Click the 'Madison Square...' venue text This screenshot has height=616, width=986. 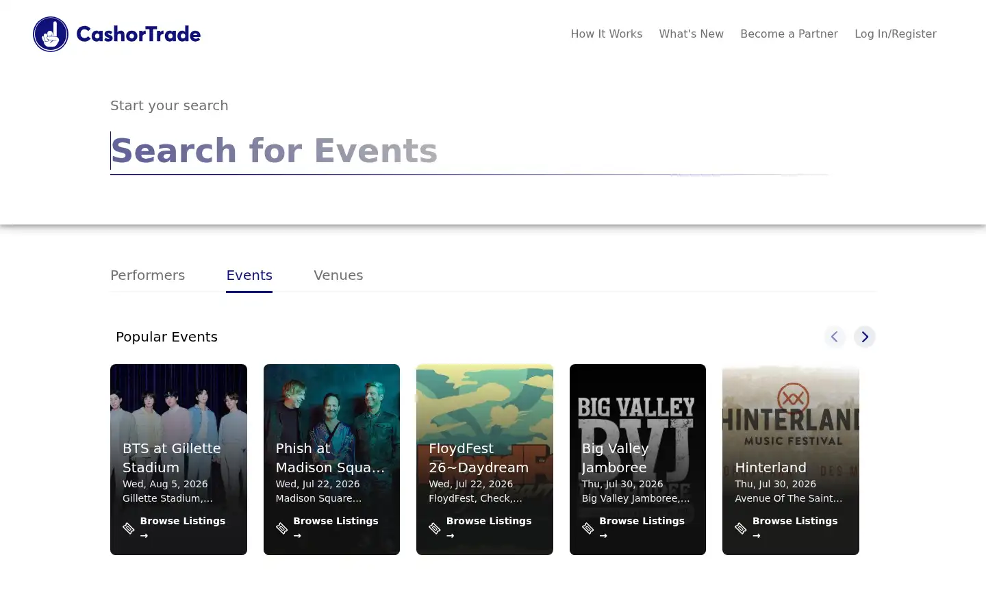pos(318,498)
